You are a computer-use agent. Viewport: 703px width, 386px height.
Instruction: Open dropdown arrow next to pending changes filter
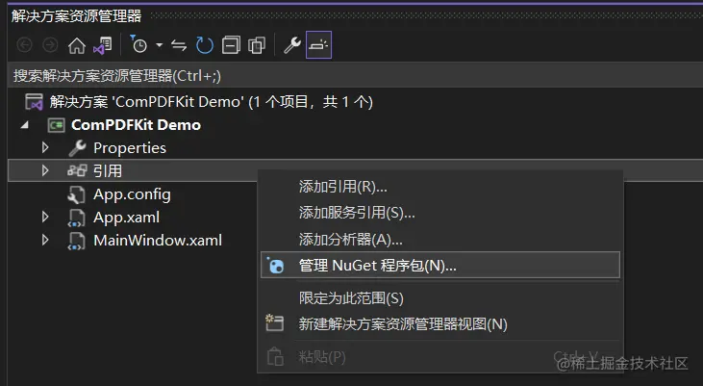[160, 45]
